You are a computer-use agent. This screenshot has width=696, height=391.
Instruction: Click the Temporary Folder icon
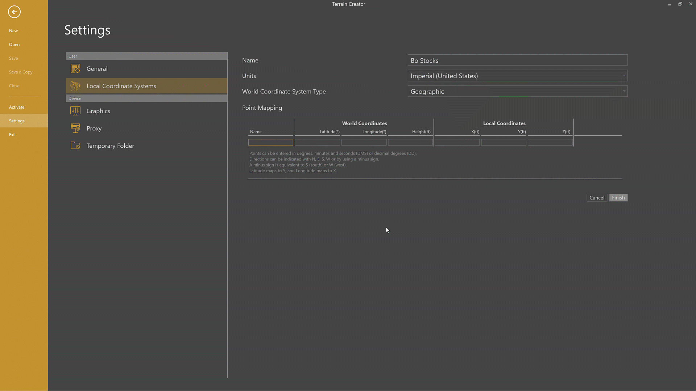(75, 146)
